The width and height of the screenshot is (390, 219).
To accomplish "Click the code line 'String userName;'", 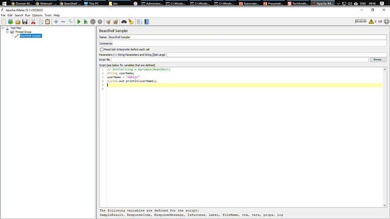I will (x=121, y=73).
